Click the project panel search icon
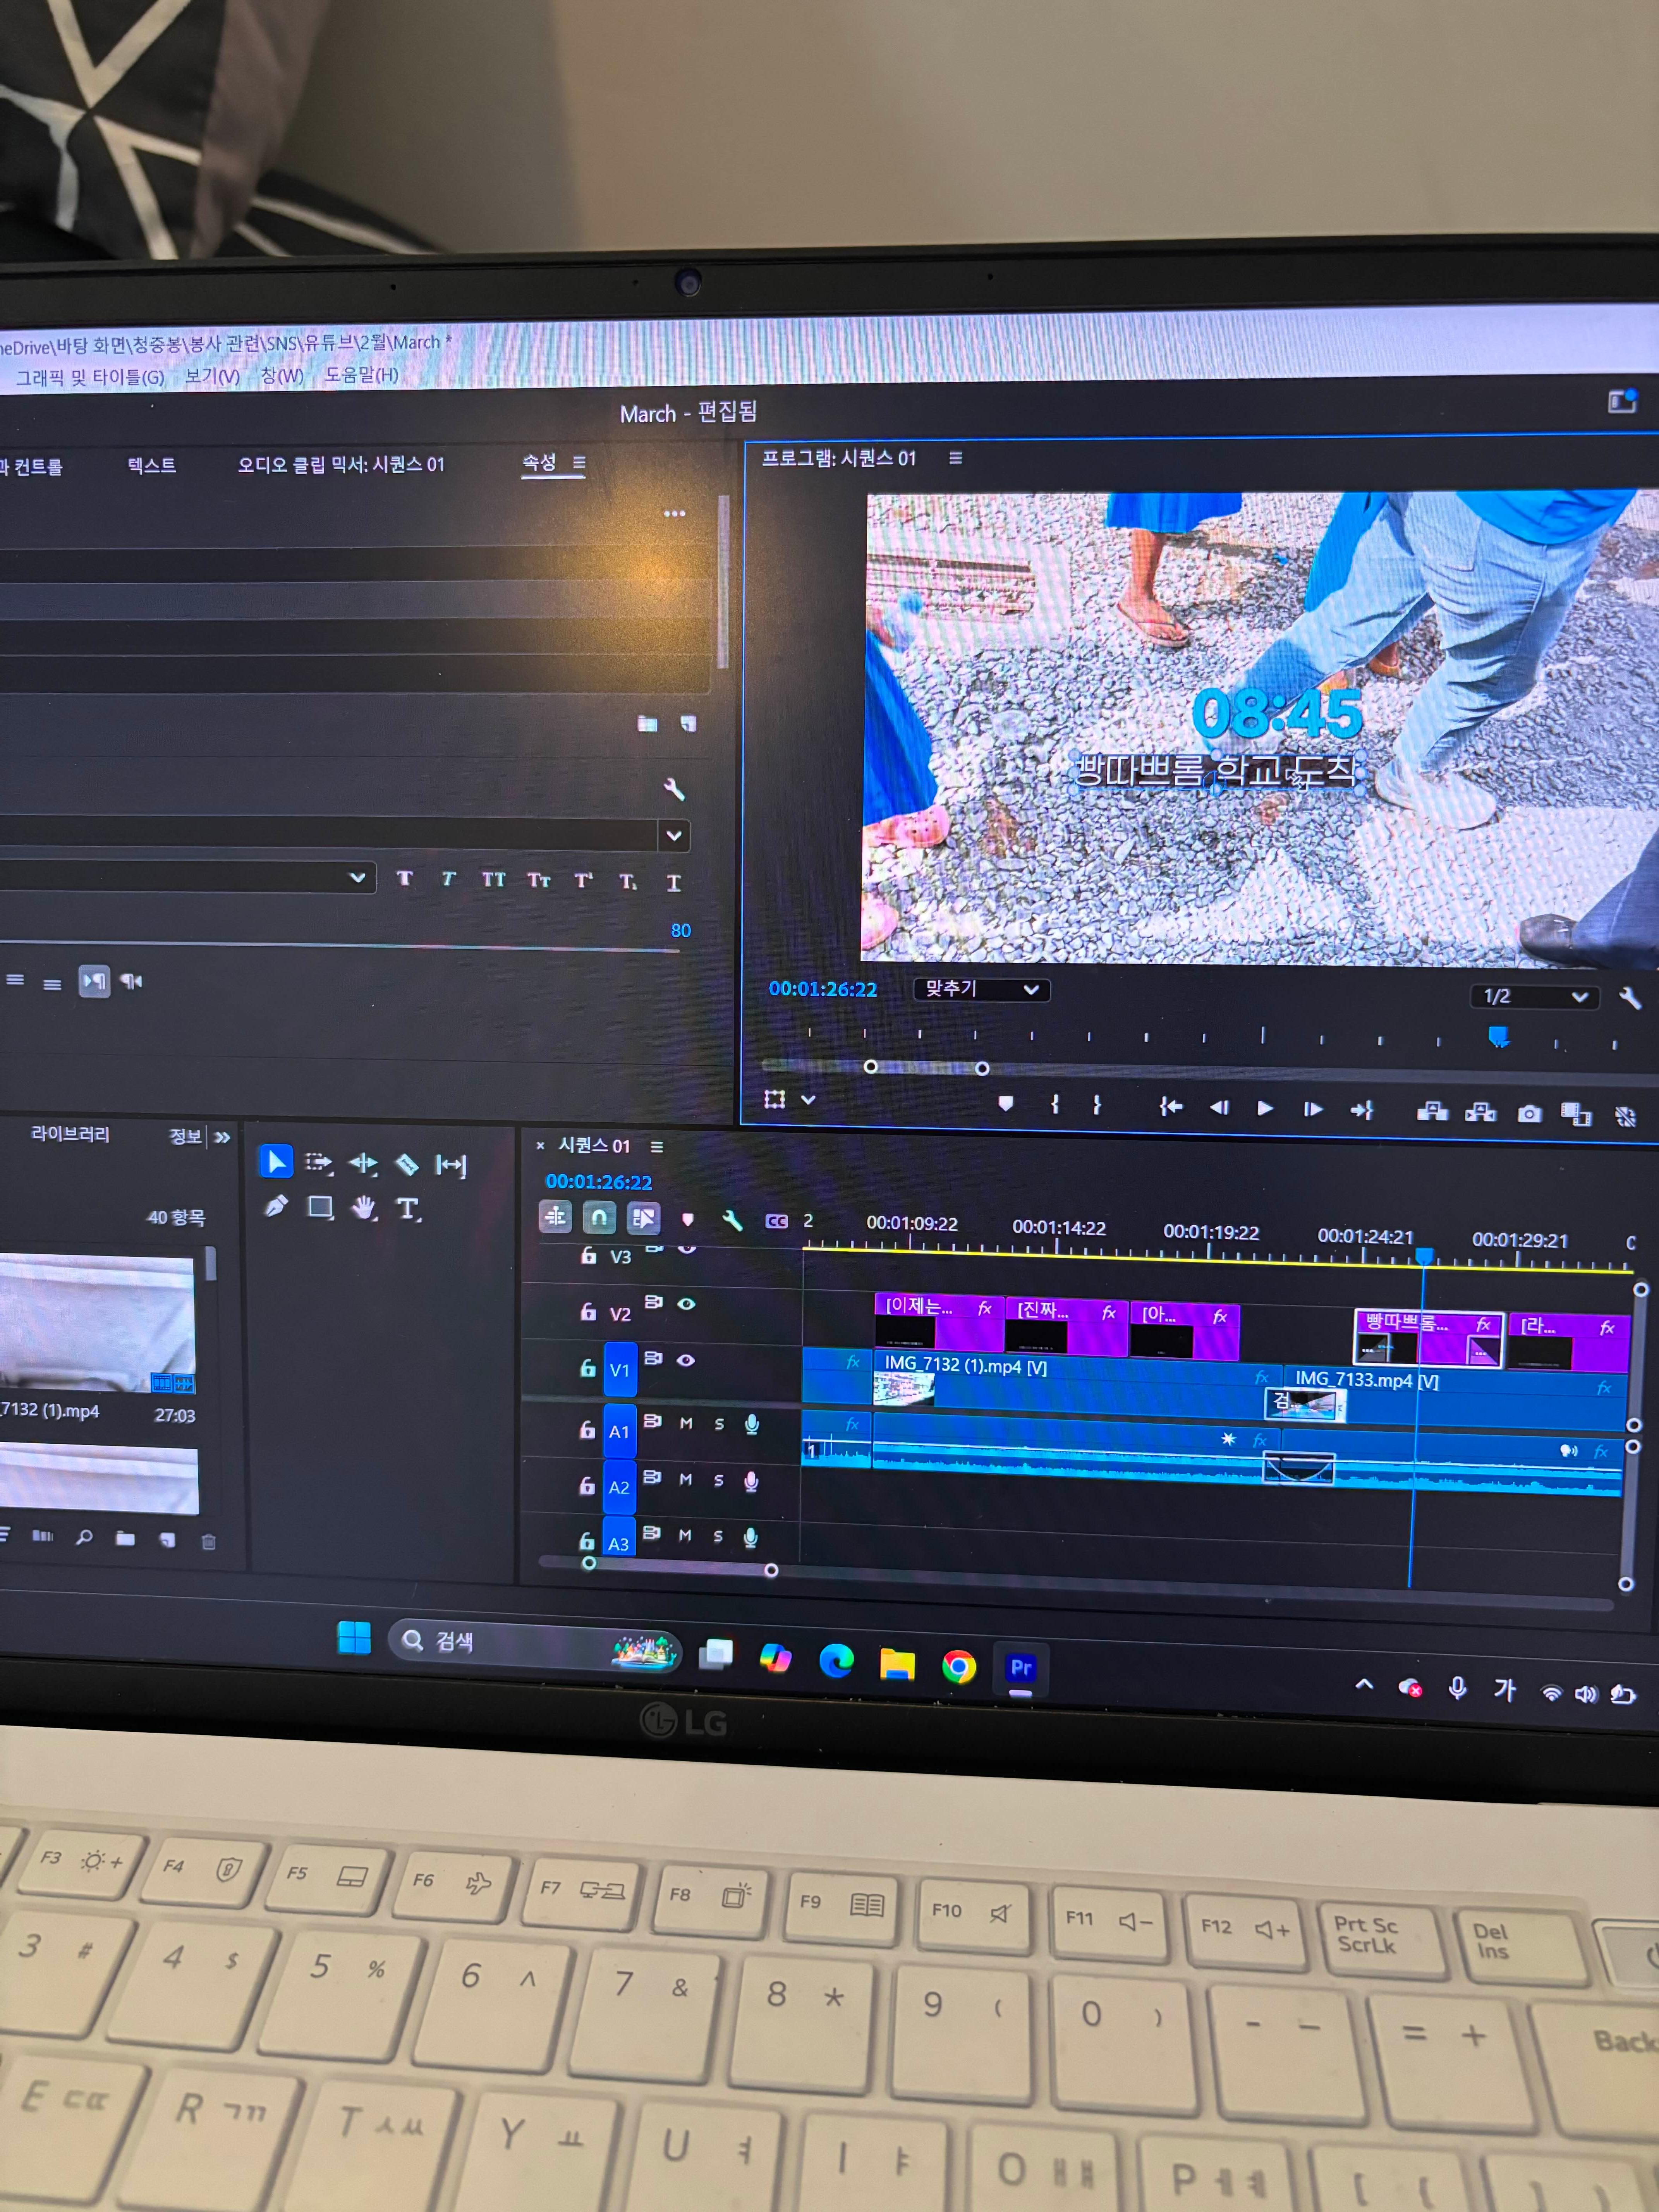Image resolution: width=1659 pixels, height=2212 pixels. coord(85,1537)
